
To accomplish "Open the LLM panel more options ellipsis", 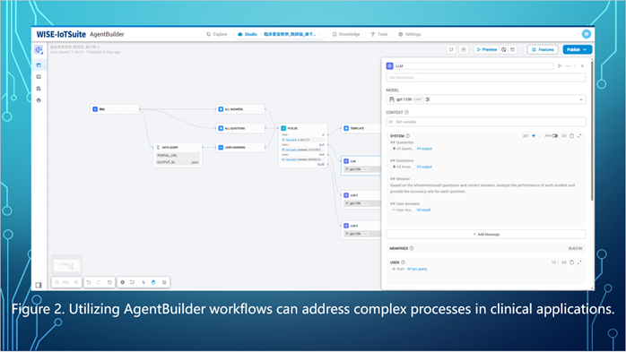I will click(x=568, y=66).
